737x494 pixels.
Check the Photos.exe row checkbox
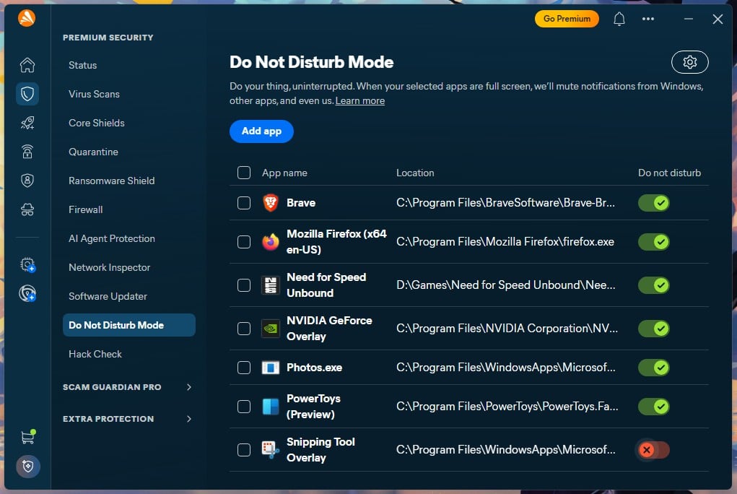[x=244, y=368]
